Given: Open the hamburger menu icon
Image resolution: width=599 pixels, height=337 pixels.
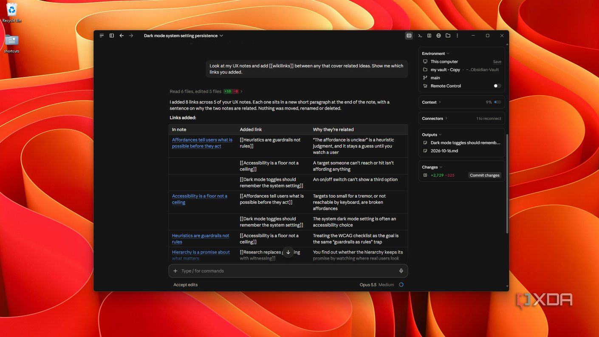Looking at the screenshot, I should pos(102,36).
